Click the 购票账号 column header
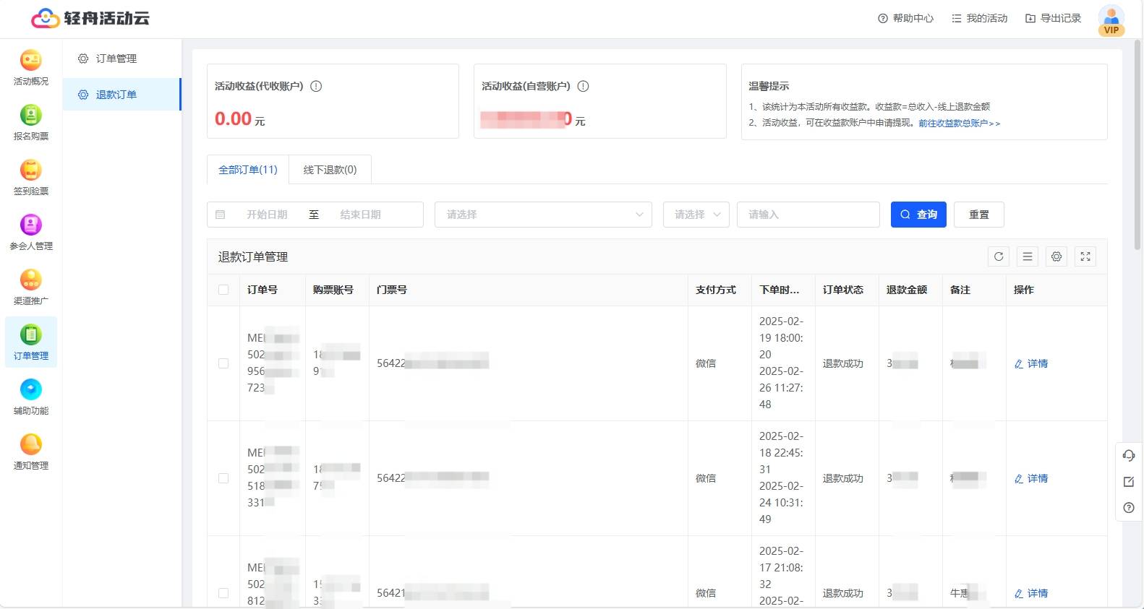This screenshot has height=609, width=1144. coord(333,290)
